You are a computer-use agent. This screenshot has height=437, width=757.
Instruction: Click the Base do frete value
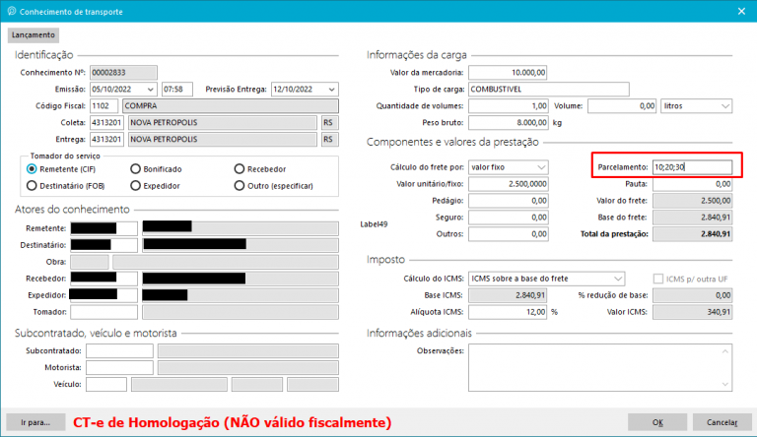[x=692, y=218]
